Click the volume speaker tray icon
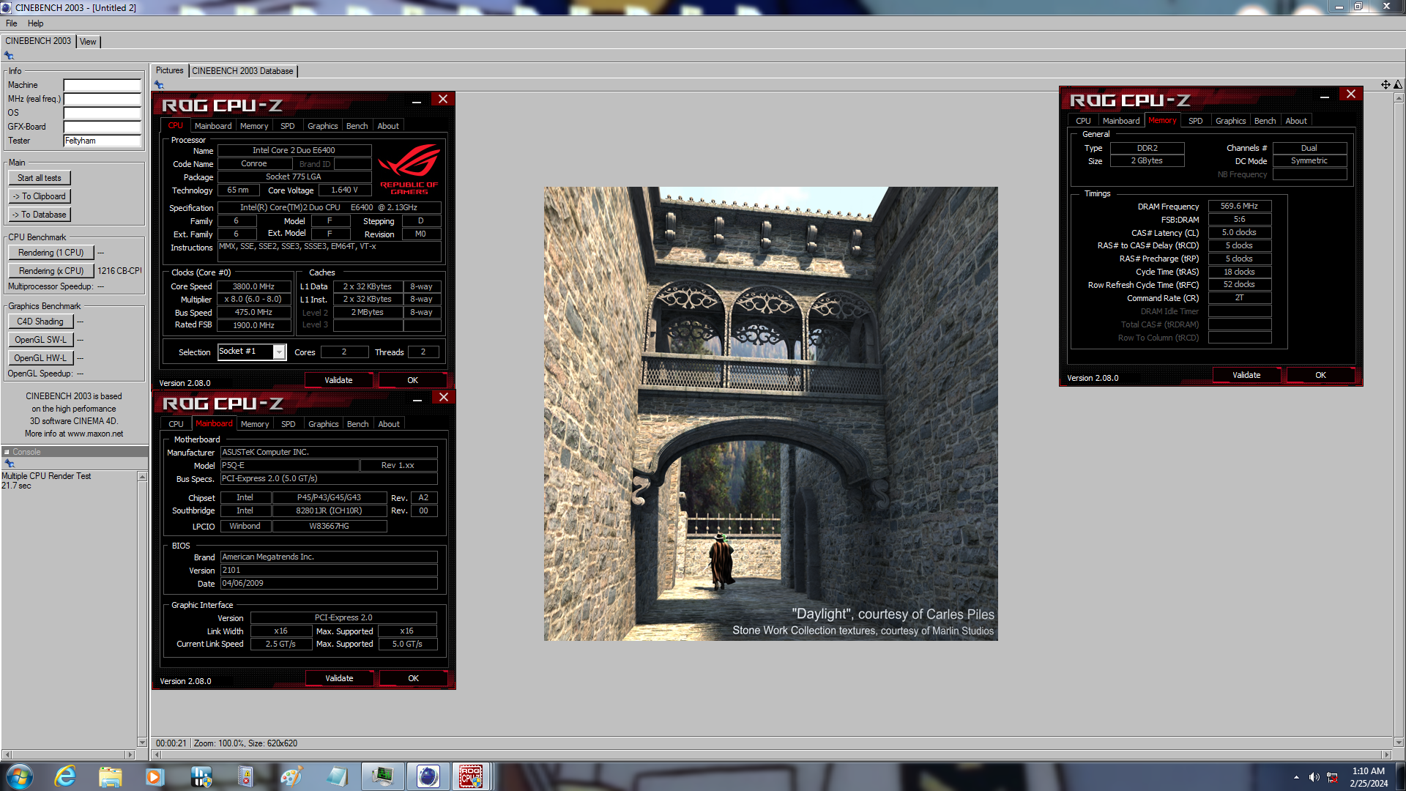Viewport: 1406px width, 791px height. tap(1314, 777)
